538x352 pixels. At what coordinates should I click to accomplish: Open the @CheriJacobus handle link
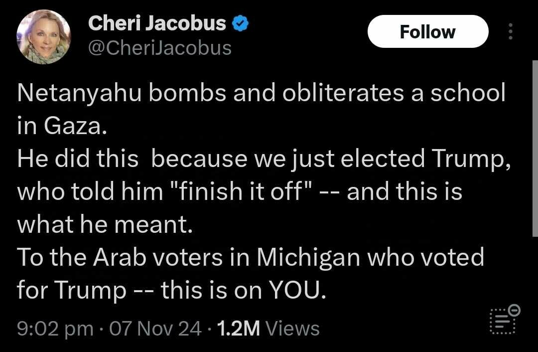(159, 48)
